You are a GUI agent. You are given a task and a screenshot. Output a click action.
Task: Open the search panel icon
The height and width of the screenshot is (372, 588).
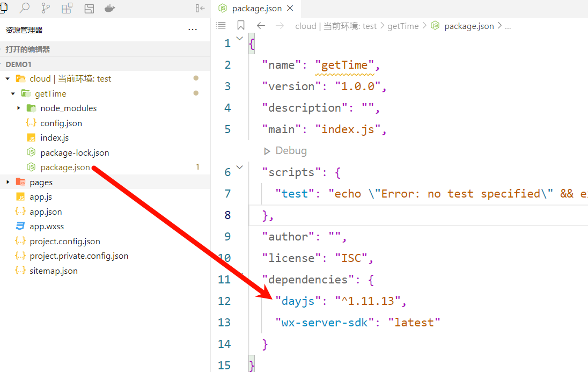24,8
